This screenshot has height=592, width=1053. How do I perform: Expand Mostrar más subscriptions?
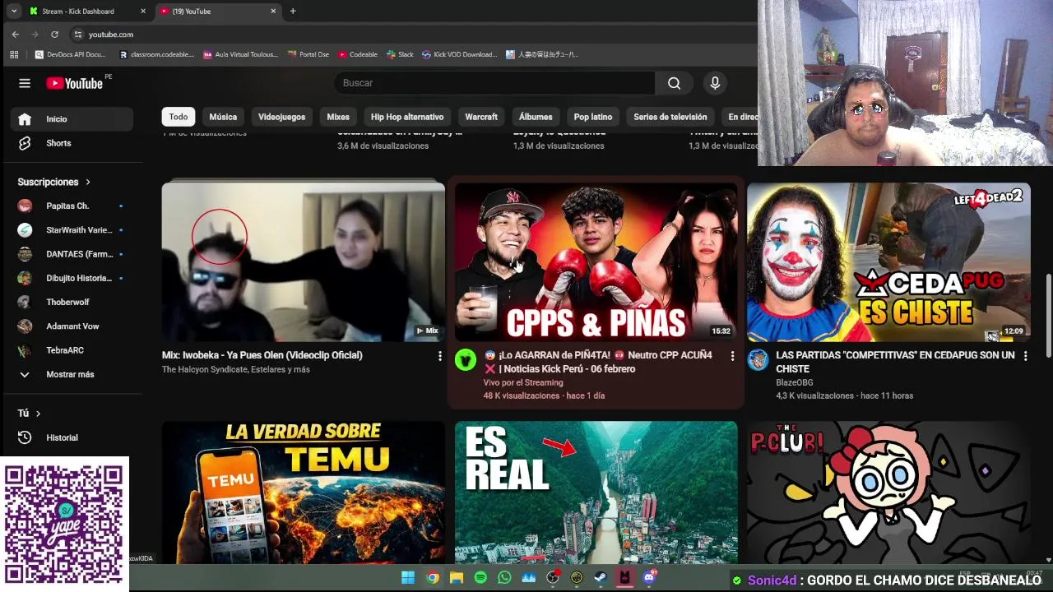tap(72, 374)
